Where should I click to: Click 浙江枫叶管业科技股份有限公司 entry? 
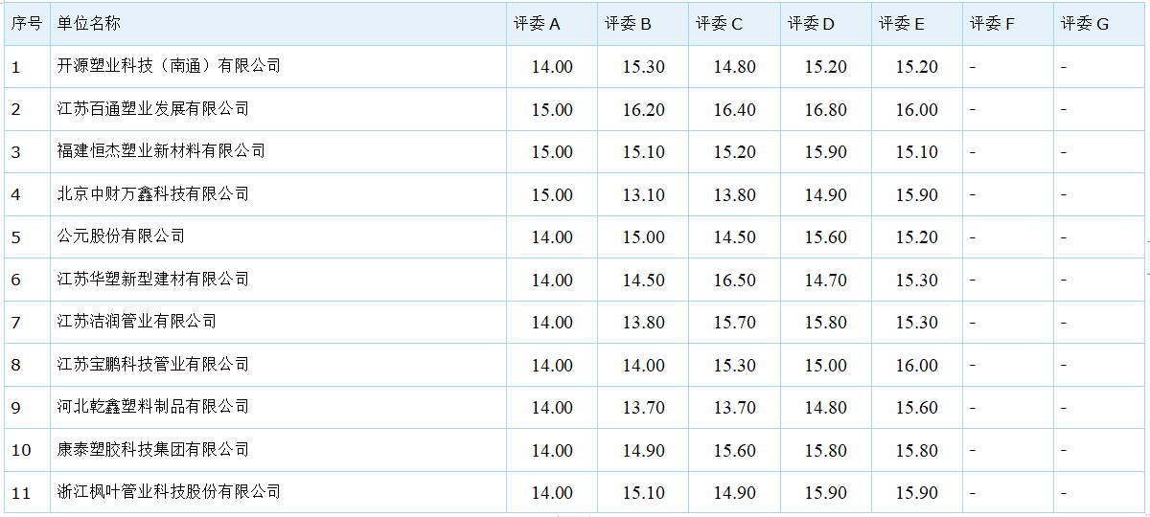(169, 492)
